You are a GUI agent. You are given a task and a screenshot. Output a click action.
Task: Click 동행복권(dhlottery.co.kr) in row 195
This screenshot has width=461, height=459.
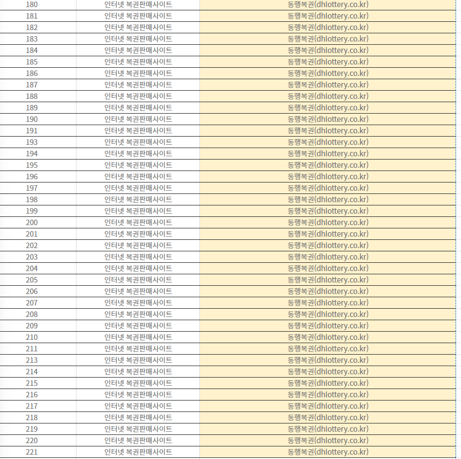click(328, 165)
